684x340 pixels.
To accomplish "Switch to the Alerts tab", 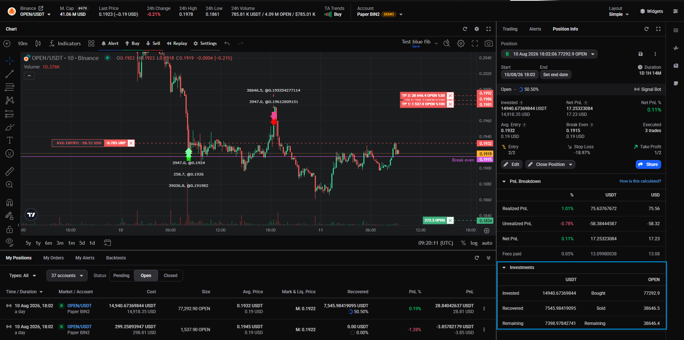I will 535,29.
